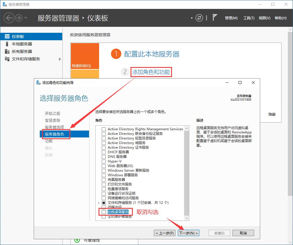The image size is (293, 245).
Task: Expand the 文件和存储服务 sidebar arrow
Action: click(x=60, y=59)
